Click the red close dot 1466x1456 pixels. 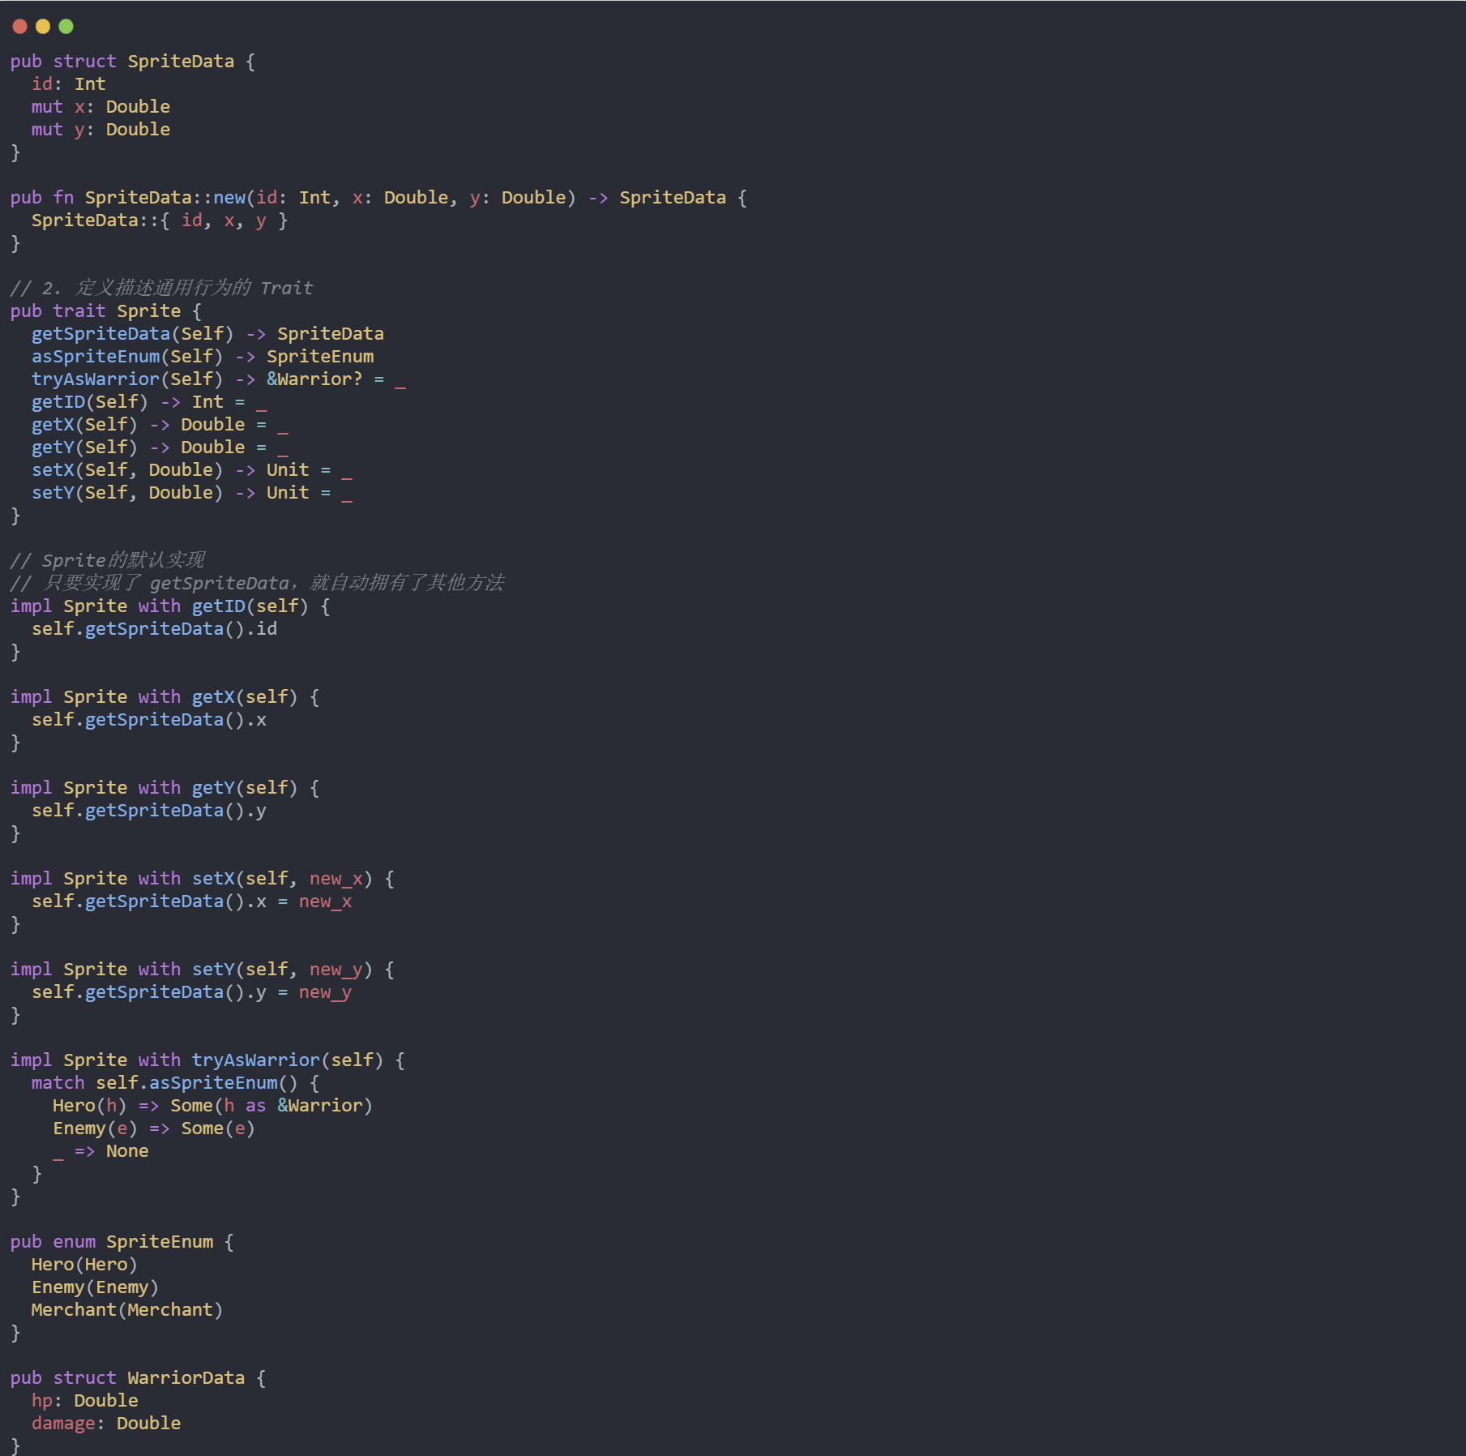20,27
